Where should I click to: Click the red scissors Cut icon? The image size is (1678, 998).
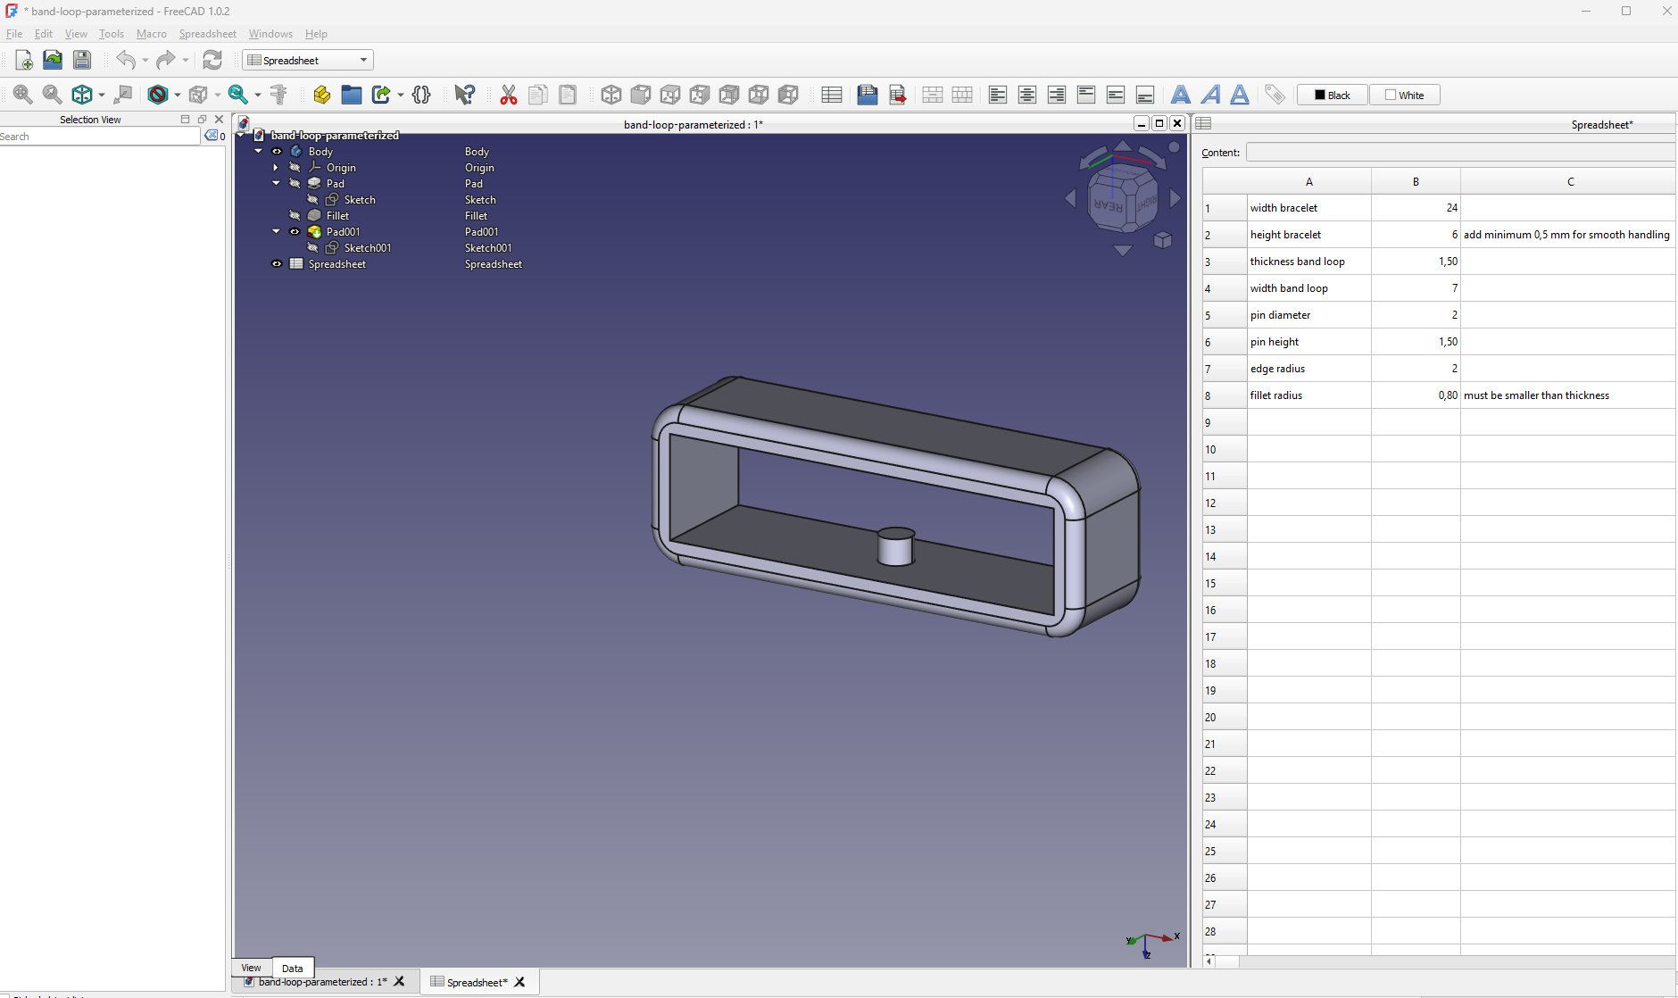pos(509,95)
